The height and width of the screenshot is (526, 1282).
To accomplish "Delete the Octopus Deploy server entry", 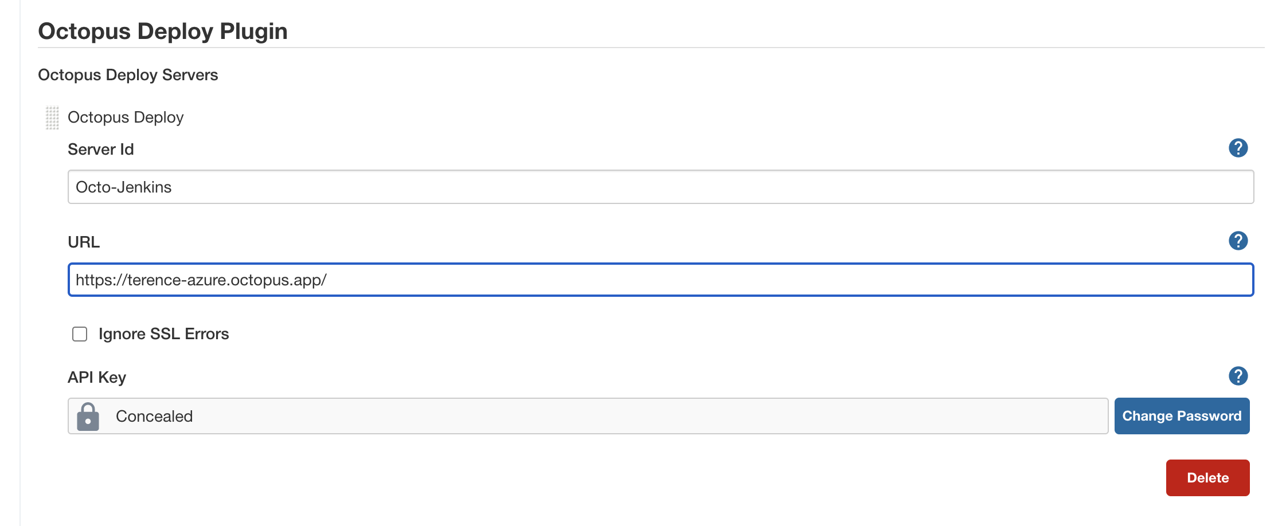I will coord(1207,477).
